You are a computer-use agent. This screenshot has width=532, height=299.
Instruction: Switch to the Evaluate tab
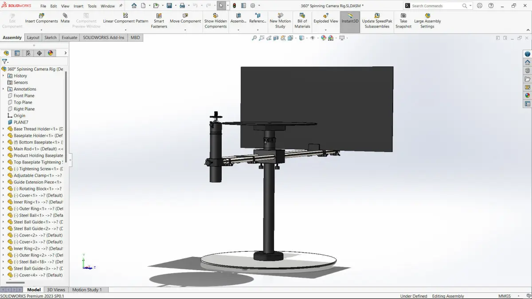click(69, 38)
